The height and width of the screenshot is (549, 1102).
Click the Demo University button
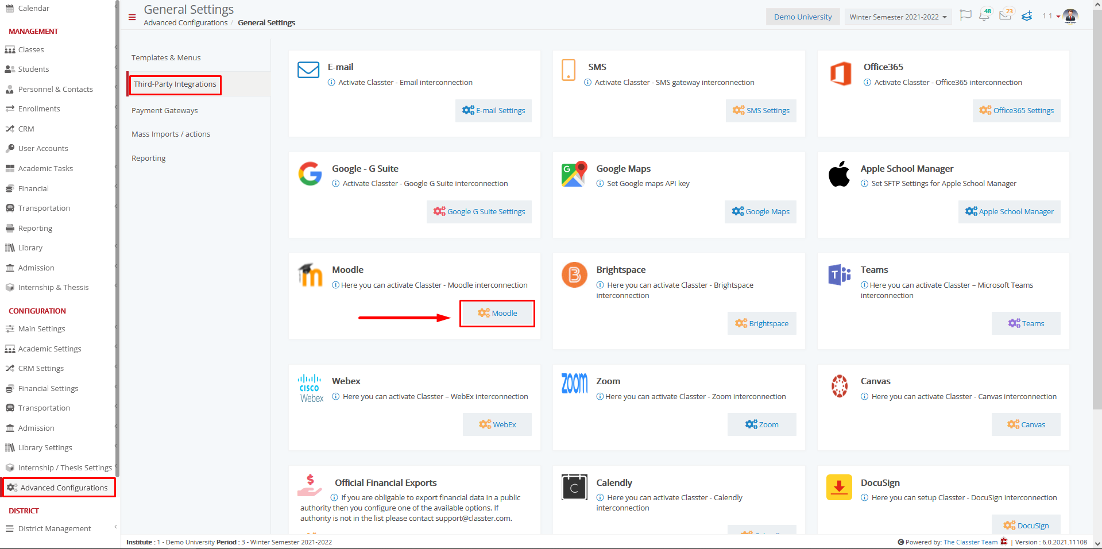(803, 17)
